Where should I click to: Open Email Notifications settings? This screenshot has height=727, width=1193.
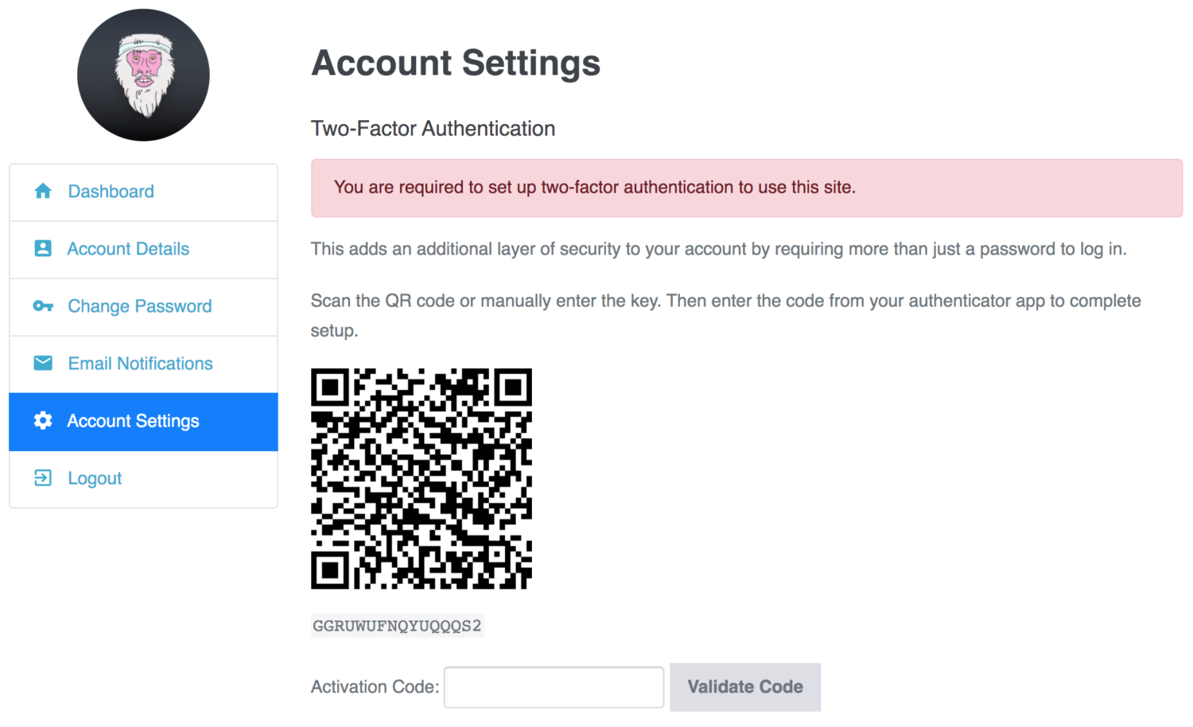[143, 364]
